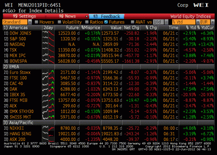This screenshot has height=155, width=217.
Task: Open the AEX 2day sparkline chart
Action: (x=48, y=106)
